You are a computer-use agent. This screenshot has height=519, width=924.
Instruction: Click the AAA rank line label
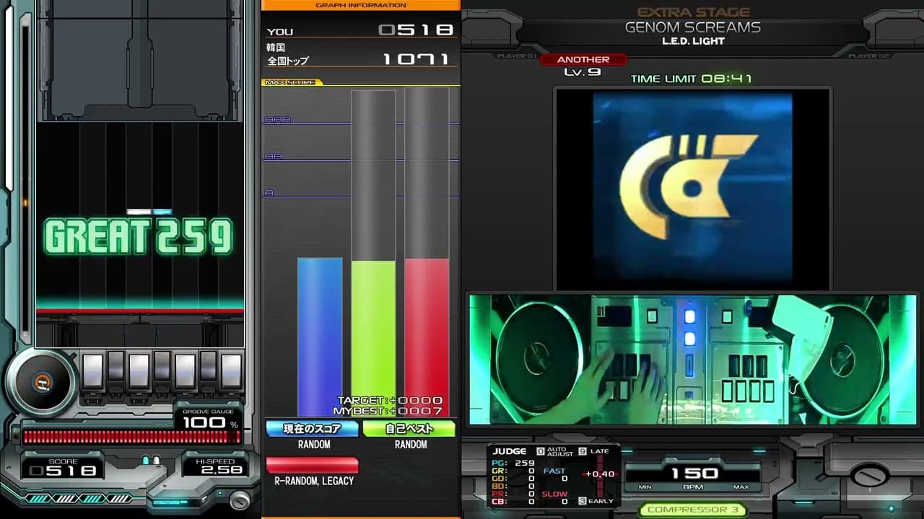pyautogui.click(x=277, y=120)
